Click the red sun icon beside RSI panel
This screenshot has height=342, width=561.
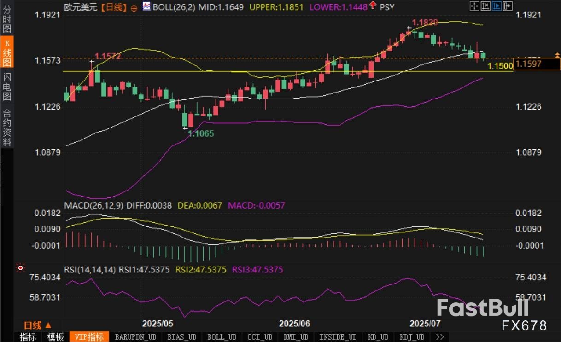[20, 267]
